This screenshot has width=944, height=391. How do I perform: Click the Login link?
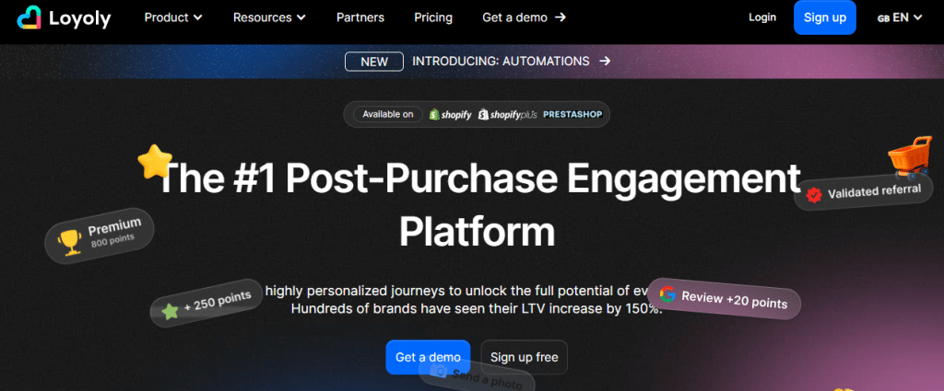(762, 17)
